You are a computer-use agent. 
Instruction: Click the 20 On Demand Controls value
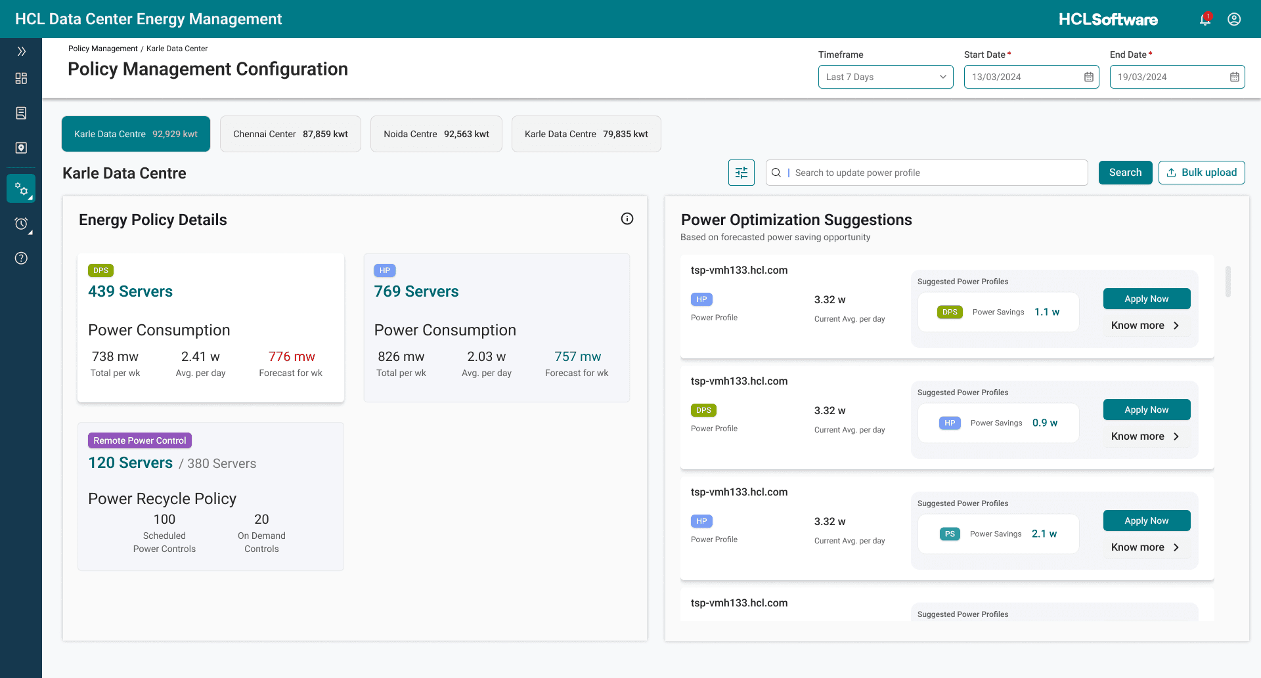(x=261, y=519)
